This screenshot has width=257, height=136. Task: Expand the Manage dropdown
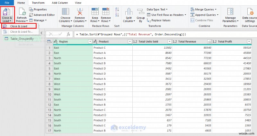46,20
